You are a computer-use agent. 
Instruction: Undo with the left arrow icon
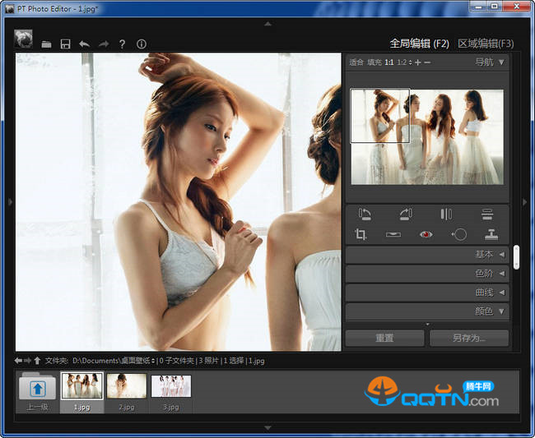[84, 44]
